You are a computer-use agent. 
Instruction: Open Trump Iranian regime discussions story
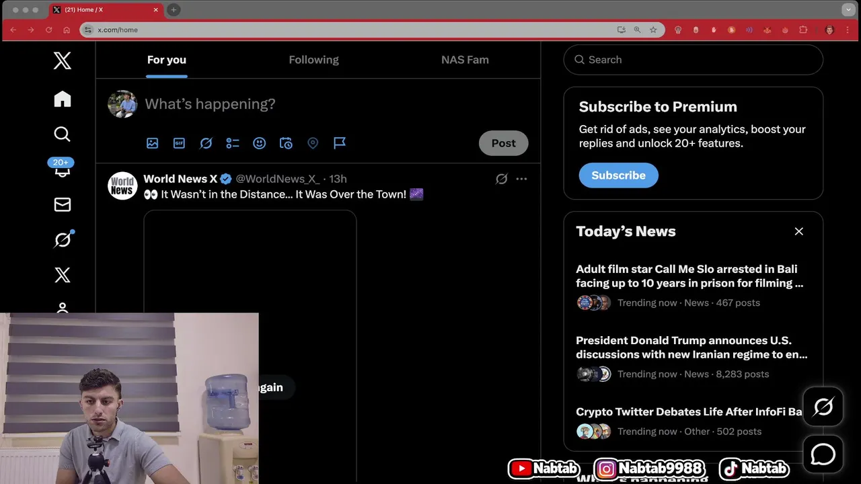click(692, 348)
